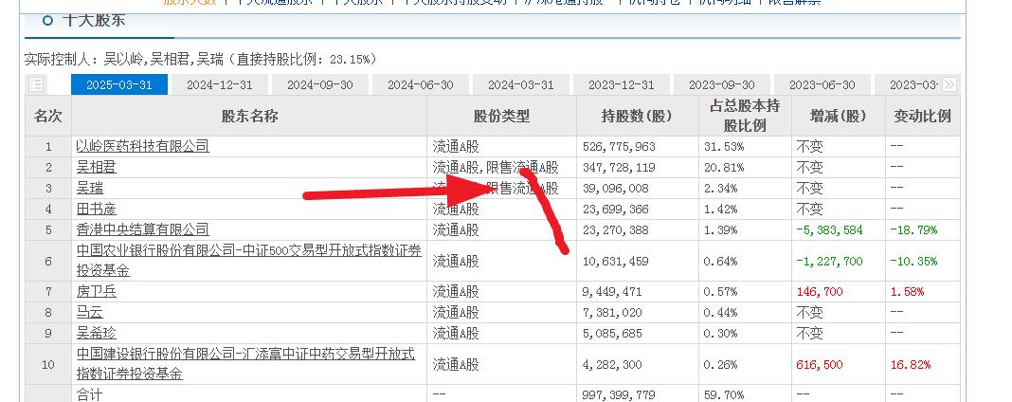Open shareholder link 吴瑞
Image resolution: width=1012 pixels, height=402 pixels.
click(90, 189)
